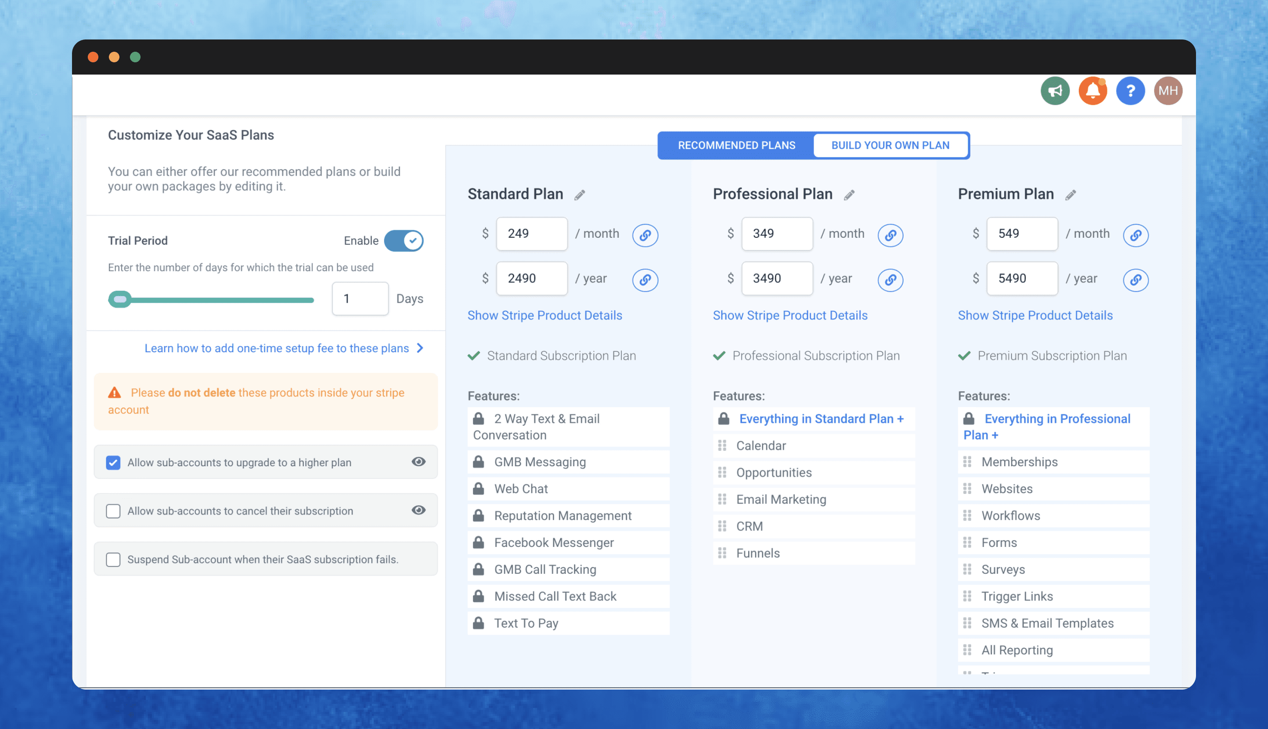Check Allow sub-accounts to cancel subscription

113,511
